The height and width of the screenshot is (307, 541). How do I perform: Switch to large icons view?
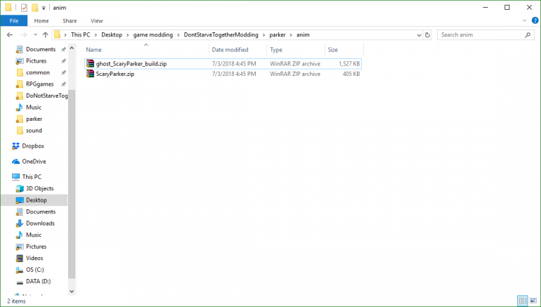[533, 301]
